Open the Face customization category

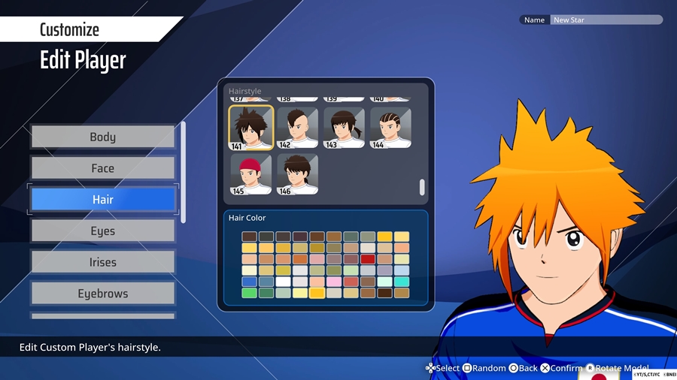click(x=103, y=168)
